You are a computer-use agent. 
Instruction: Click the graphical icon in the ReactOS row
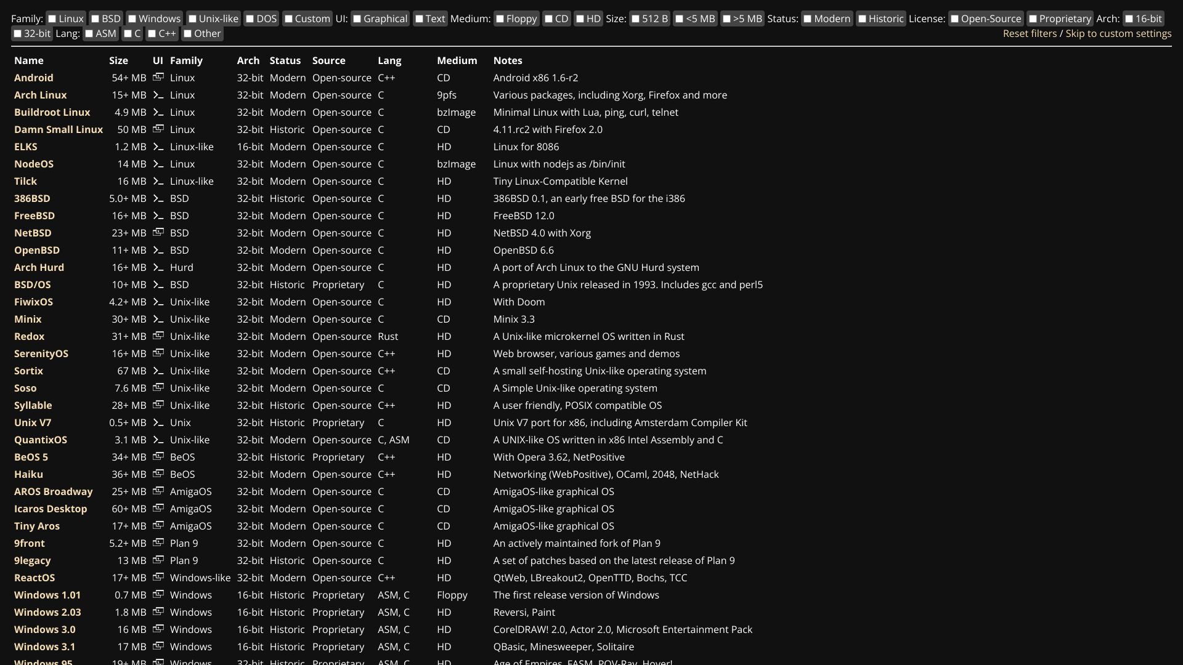(x=158, y=578)
